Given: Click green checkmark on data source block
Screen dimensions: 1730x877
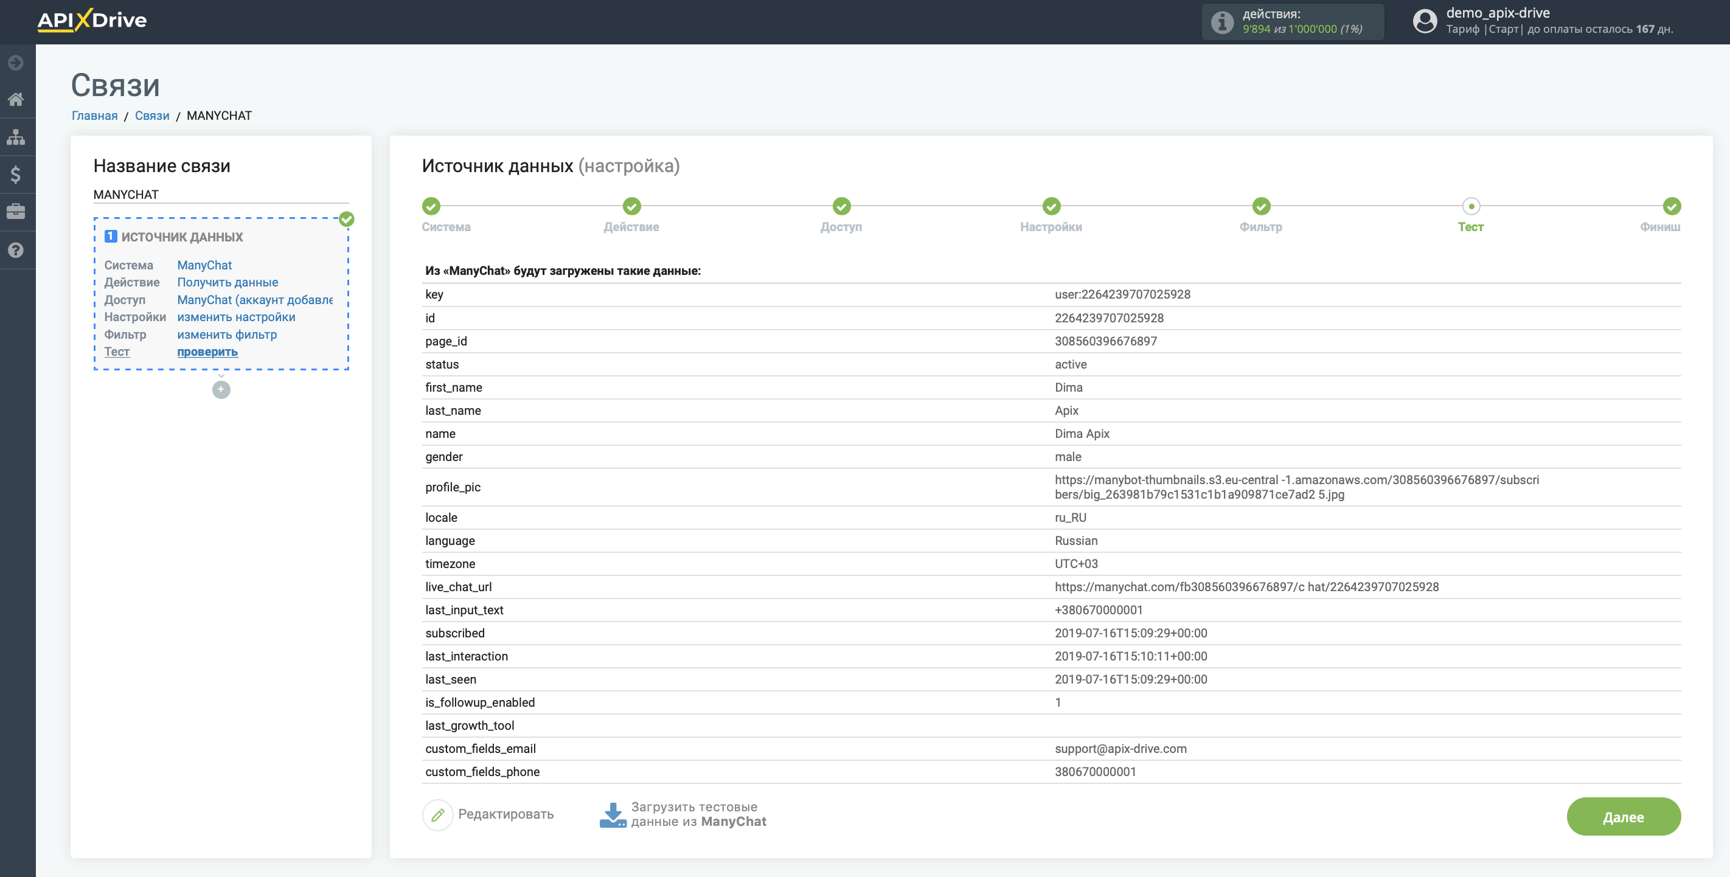Looking at the screenshot, I should (x=347, y=219).
